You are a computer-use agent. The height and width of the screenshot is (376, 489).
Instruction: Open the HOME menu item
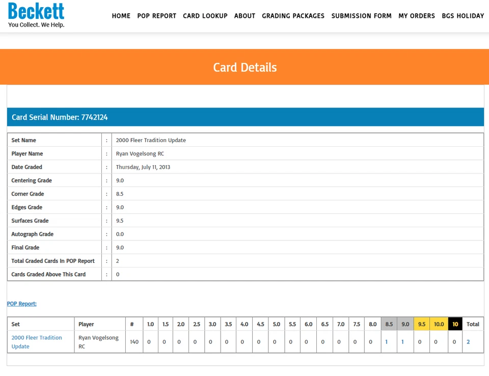click(x=121, y=16)
